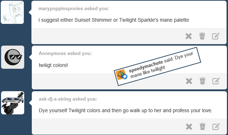The width and height of the screenshot is (228, 135).
Task: Open marypoppinsponies sketch avatar
Action: click(x=12, y=12)
